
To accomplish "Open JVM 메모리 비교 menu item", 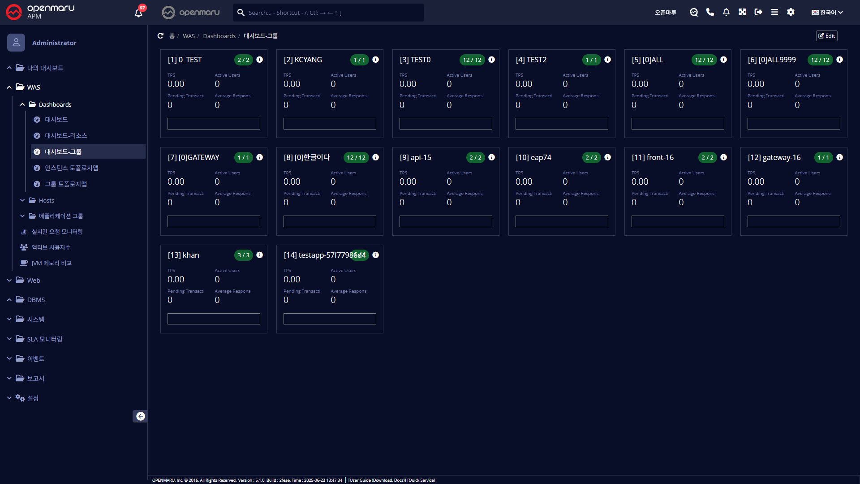I will pyautogui.click(x=52, y=263).
